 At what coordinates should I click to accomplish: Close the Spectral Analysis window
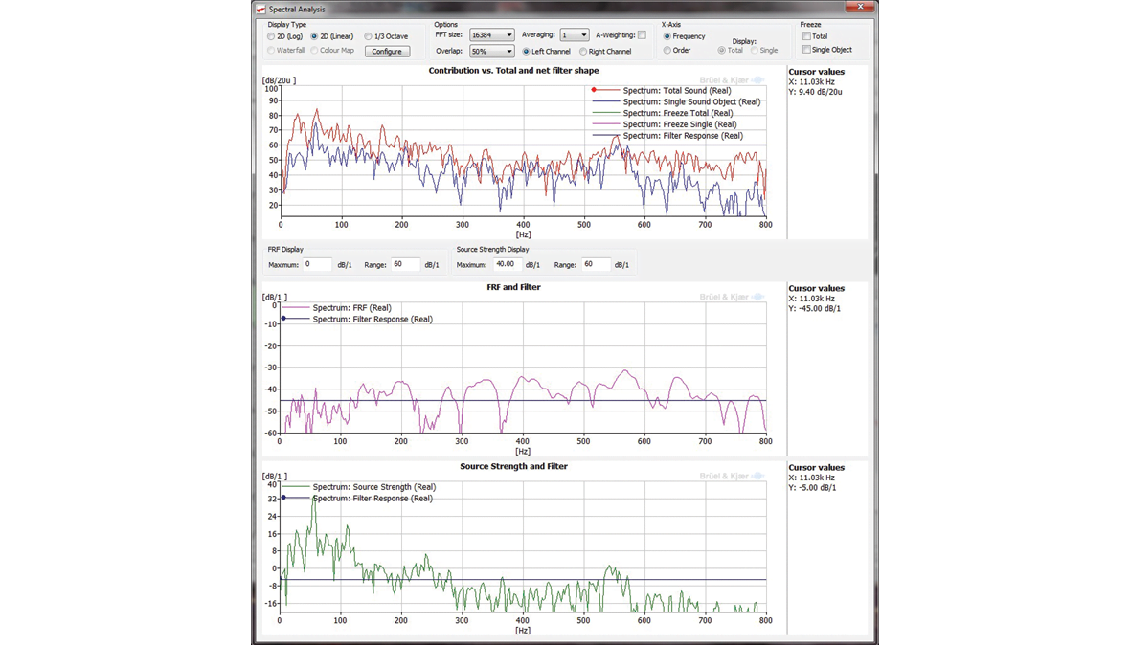[859, 8]
